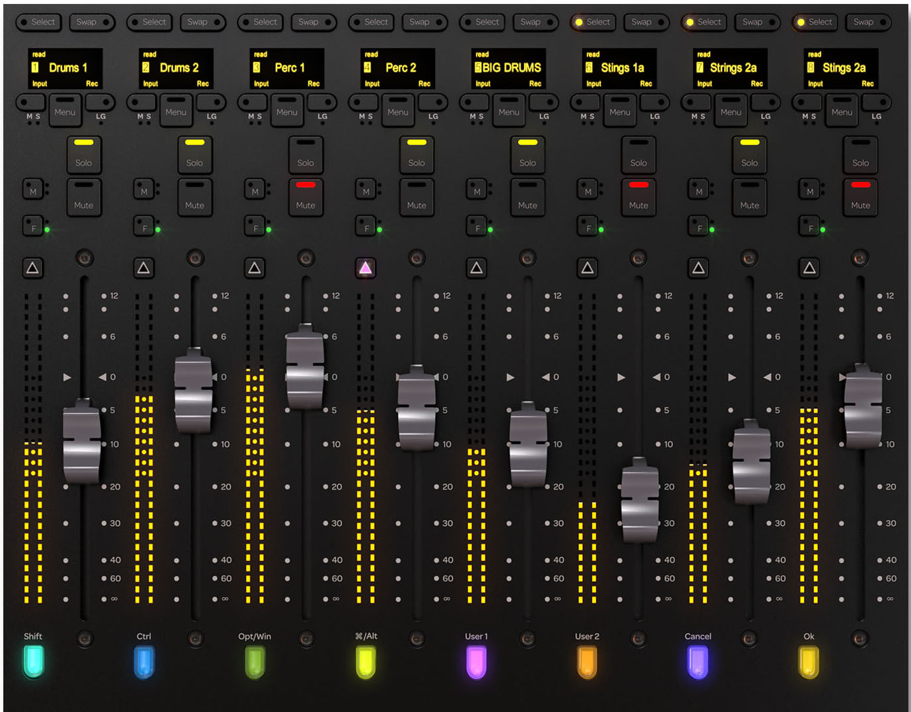This screenshot has width=911, height=712.
Task: Click the lit pink triangle on Perc 2
Action: tap(366, 268)
